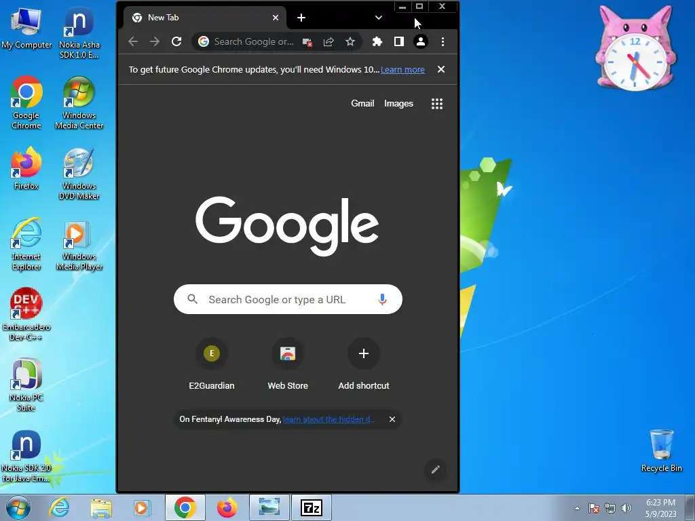This screenshot has height=521, width=695.
Task: Open the Images link
Action: coord(398,103)
